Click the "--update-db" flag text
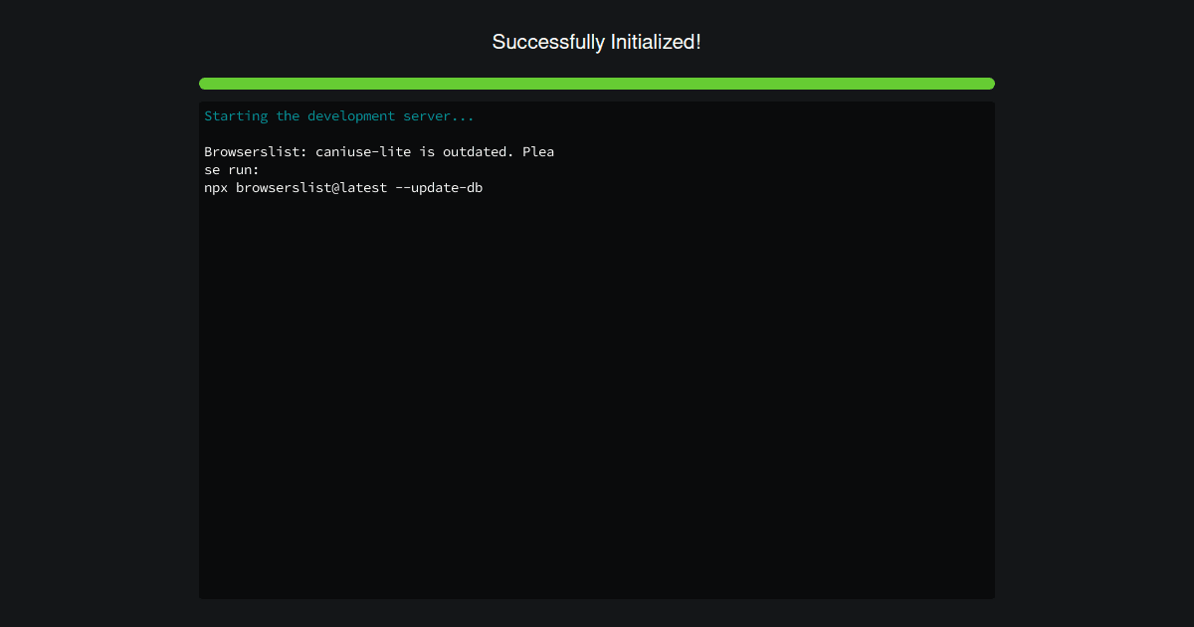This screenshot has height=627, width=1194. pyautogui.click(x=439, y=188)
